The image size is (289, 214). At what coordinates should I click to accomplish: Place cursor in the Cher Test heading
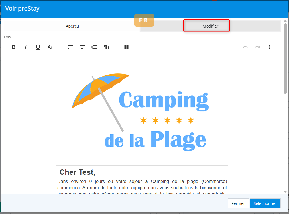pos(77,172)
